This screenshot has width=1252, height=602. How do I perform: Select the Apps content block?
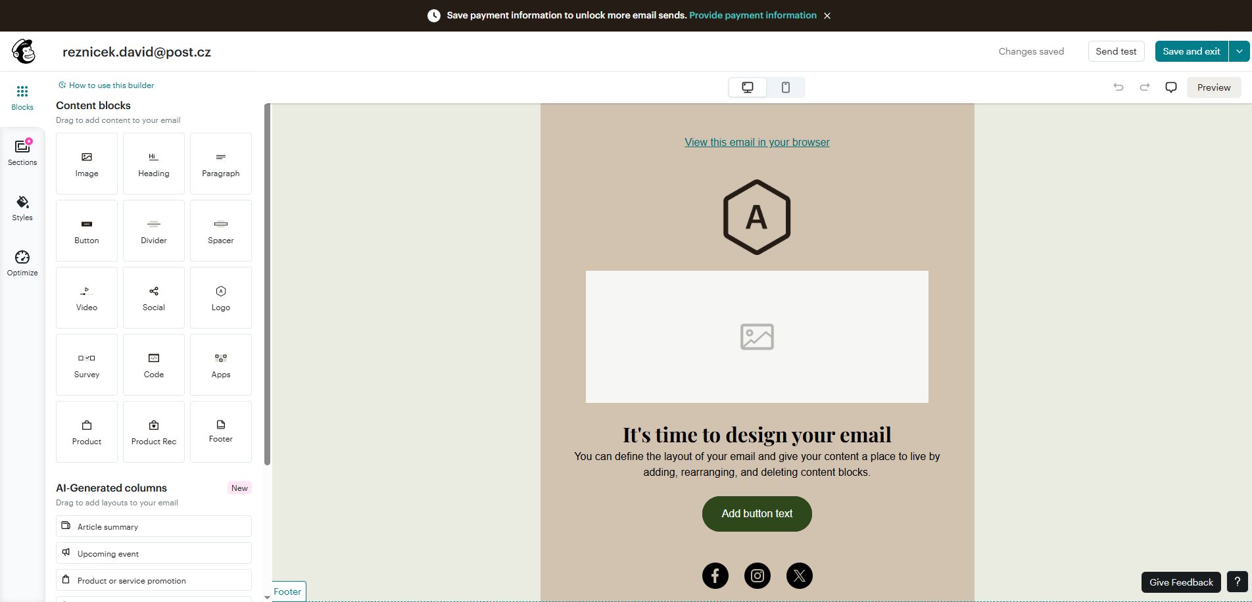click(221, 365)
